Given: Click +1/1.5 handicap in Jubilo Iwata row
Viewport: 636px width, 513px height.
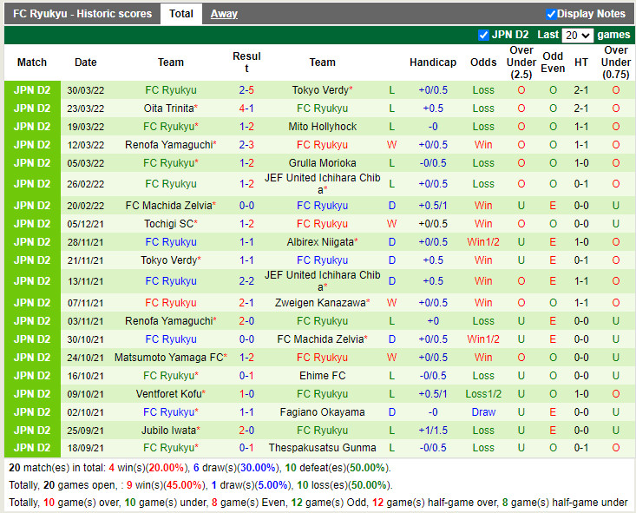Looking at the screenshot, I should pos(433,431).
